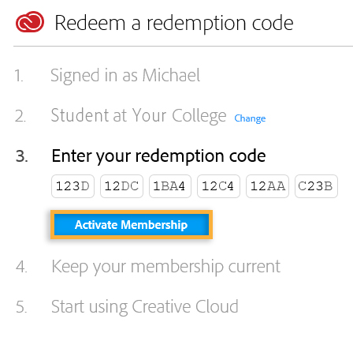Click step number 5 marker
The image size is (353, 341).
[21, 307]
